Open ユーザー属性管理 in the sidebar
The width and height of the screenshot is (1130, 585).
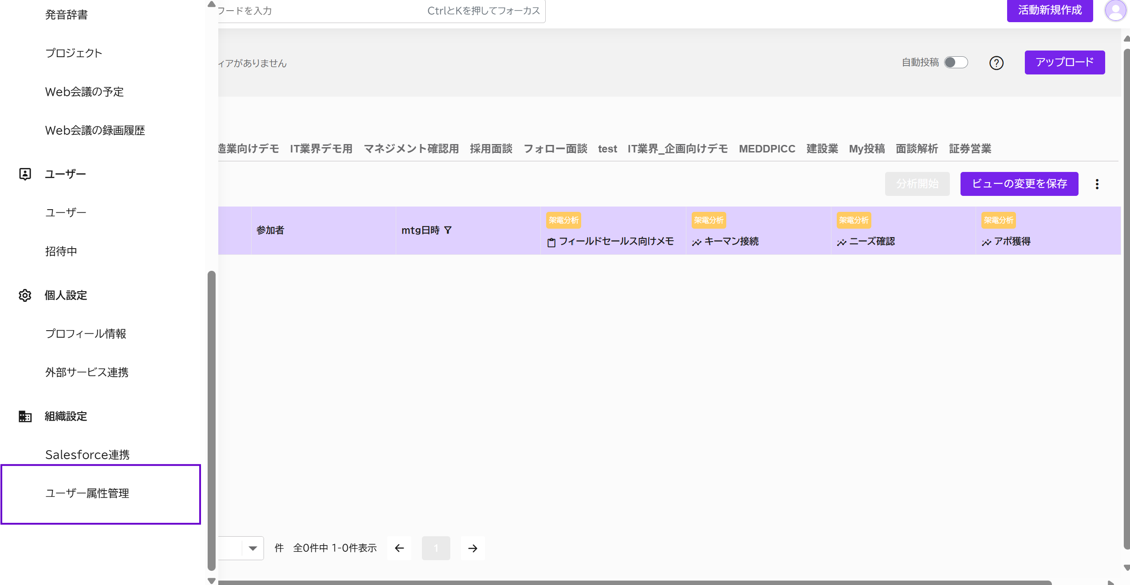coord(87,493)
